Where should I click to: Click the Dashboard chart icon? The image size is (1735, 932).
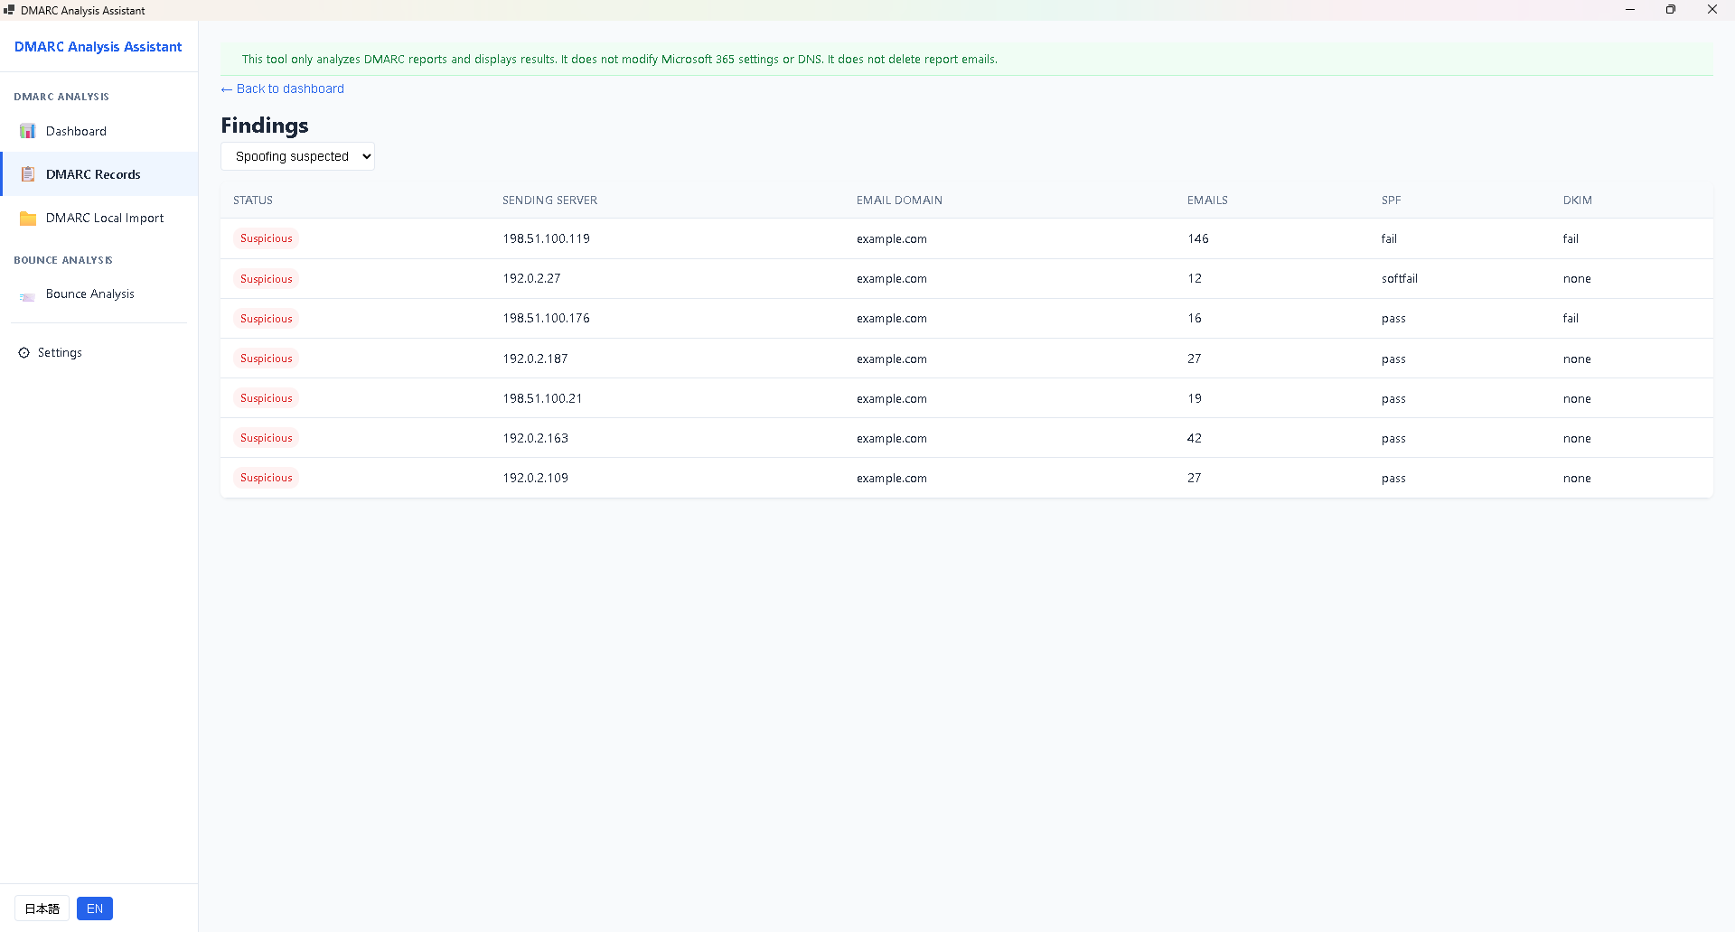point(28,131)
